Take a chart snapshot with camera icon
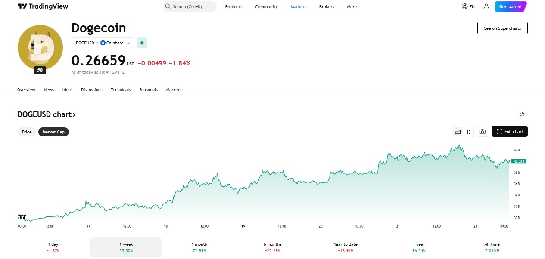This screenshot has width=545, height=259. (483, 132)
